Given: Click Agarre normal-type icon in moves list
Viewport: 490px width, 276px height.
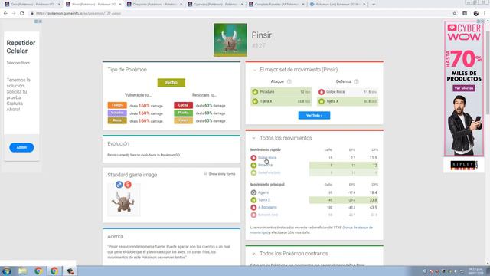Looking at the screenshot, I should (x=253, y=192).
